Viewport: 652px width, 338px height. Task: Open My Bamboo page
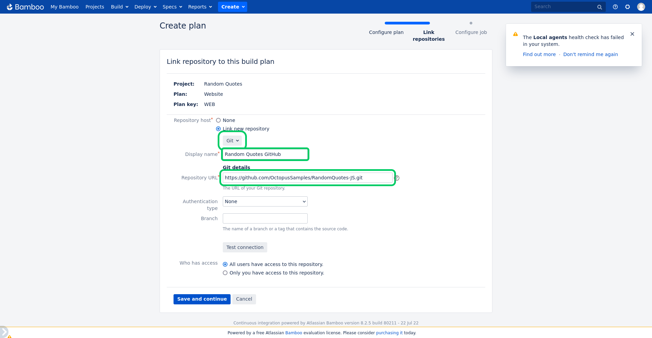tap(65, 7)
